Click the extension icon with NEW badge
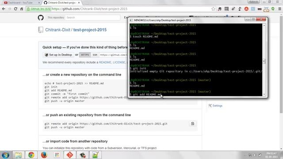 (266, 9)
